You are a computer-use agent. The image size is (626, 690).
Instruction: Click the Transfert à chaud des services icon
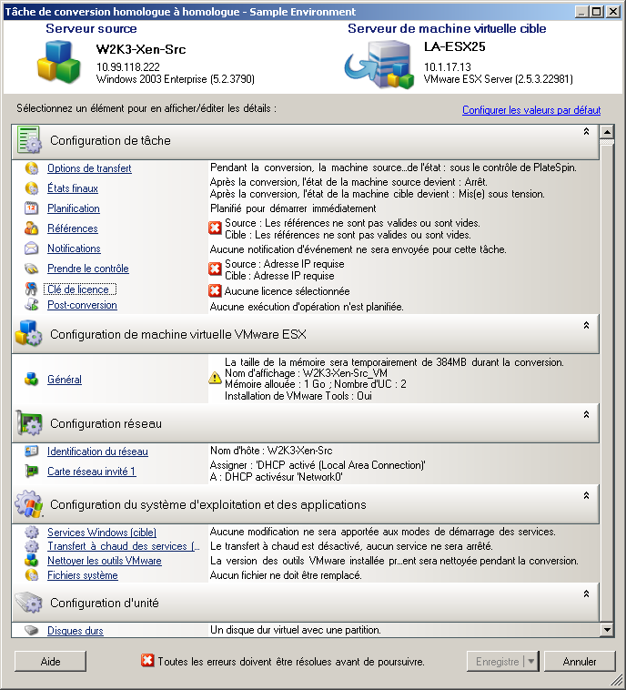[31, 546]
